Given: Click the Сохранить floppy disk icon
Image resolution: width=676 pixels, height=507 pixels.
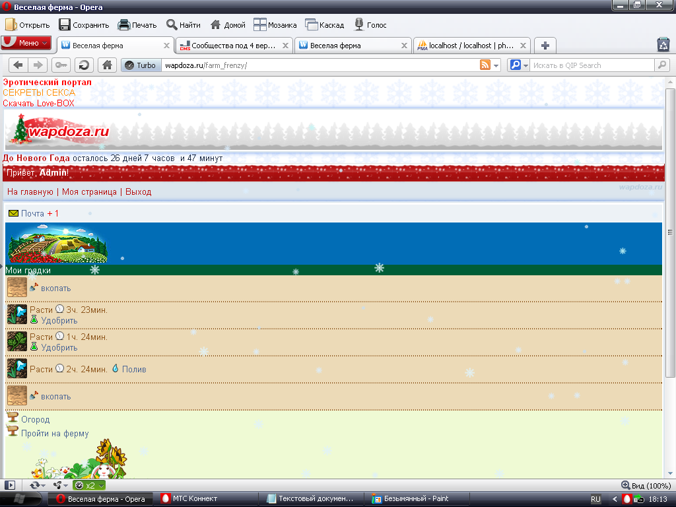Looking at the screenshot, I should 65,25.
